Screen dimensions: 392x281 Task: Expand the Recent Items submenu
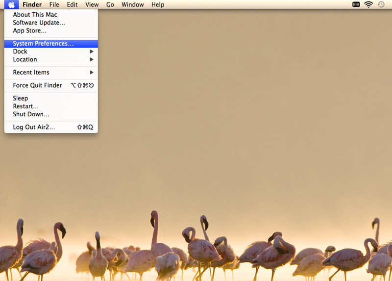tap(51, 72)
